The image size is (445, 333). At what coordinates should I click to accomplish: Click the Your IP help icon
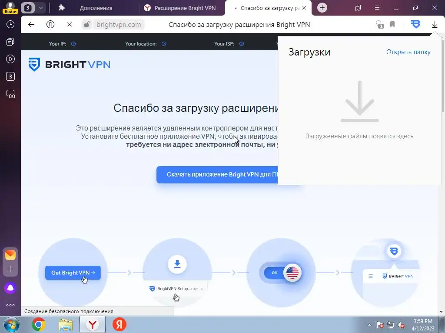tap(73, 44)
